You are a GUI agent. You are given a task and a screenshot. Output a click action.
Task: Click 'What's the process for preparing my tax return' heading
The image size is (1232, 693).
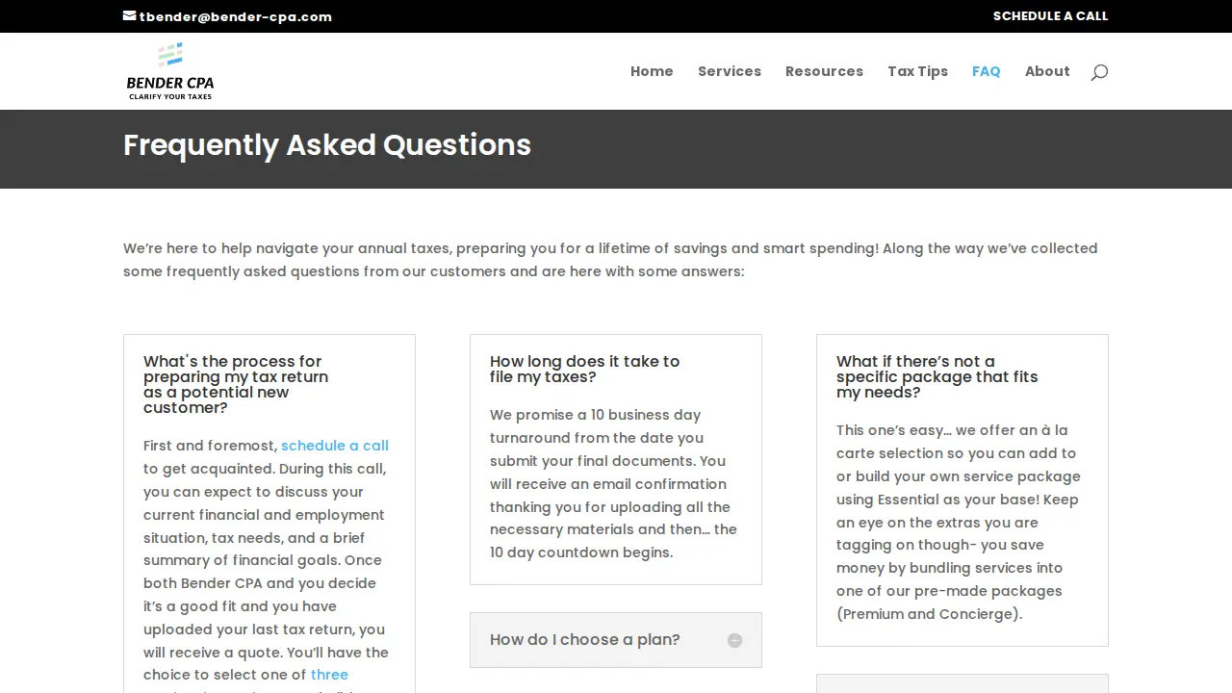click(236, 385)
